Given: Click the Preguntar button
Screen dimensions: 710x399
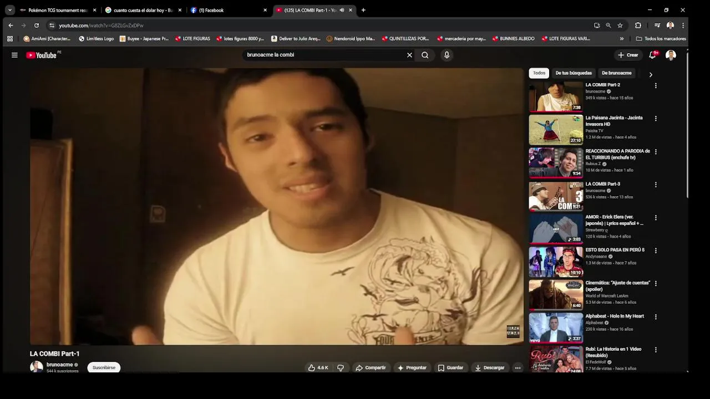Looking at the screenshot, I should click(x=412, y=367).
